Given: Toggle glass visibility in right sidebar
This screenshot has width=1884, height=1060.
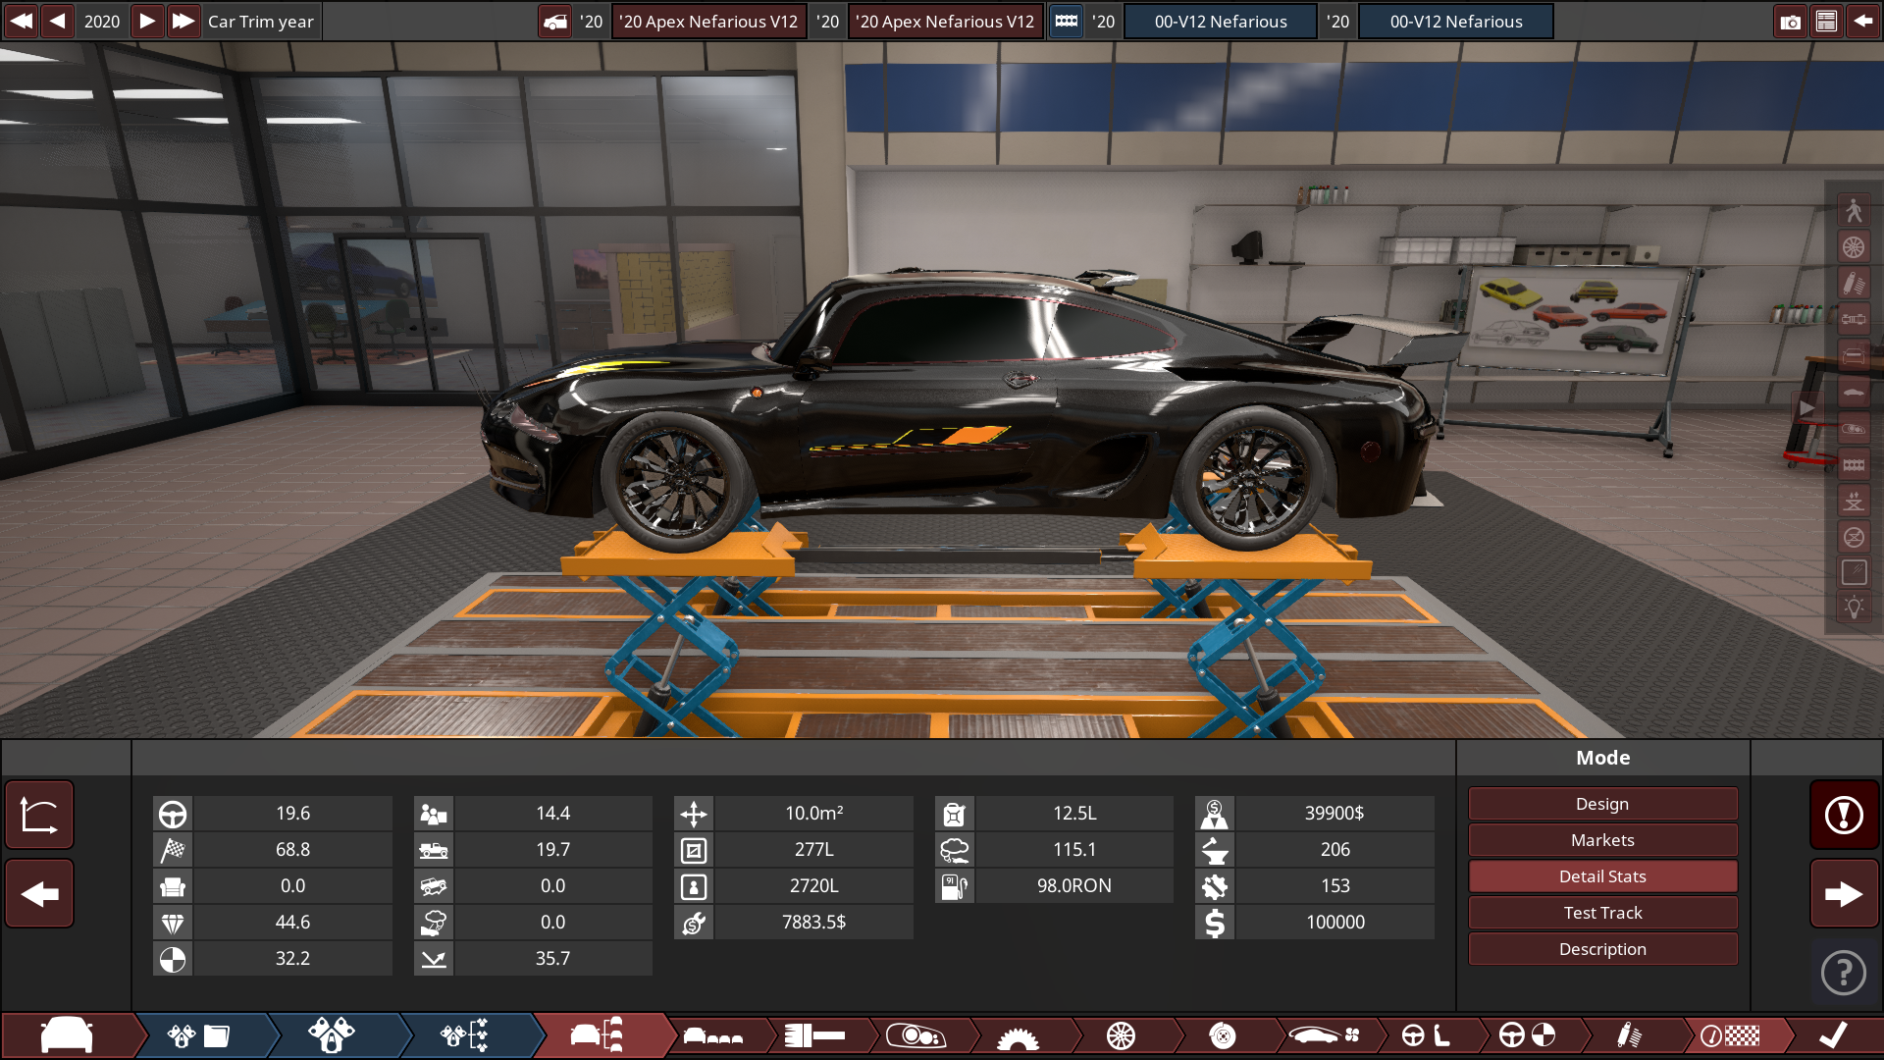Looking at the screenshot, I should coord(1854,573).
